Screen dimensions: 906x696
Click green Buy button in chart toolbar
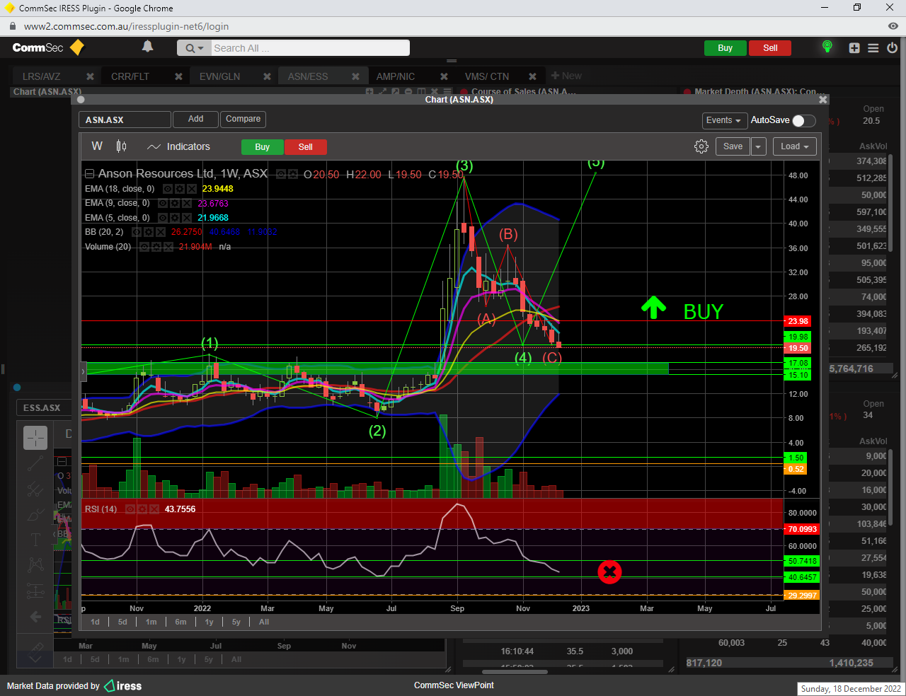click(x=263, y=147)
